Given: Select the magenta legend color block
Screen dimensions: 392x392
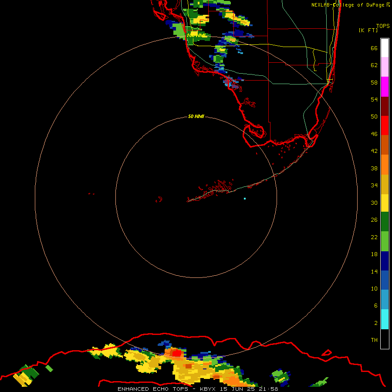Looking at the screenshot, I should click(x=385, y=87).
